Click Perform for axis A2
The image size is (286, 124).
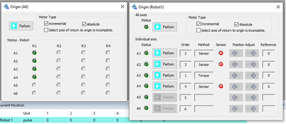tap(165, 64)
